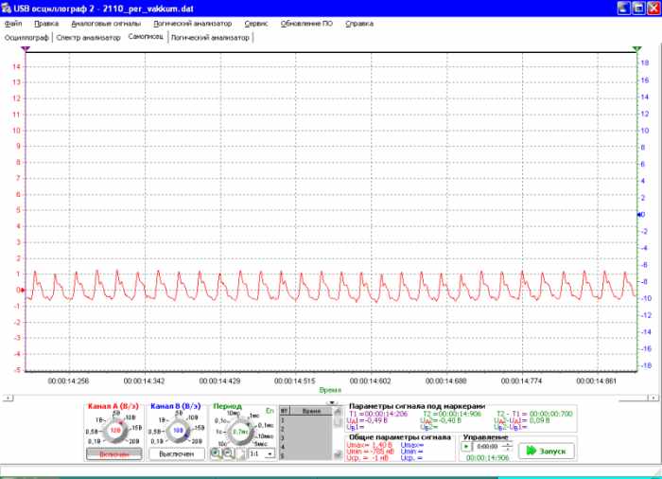Click the 0:00:00 time input field
Image resolution: width=662 pixels, height=479 pixels.
pos(489,447)
